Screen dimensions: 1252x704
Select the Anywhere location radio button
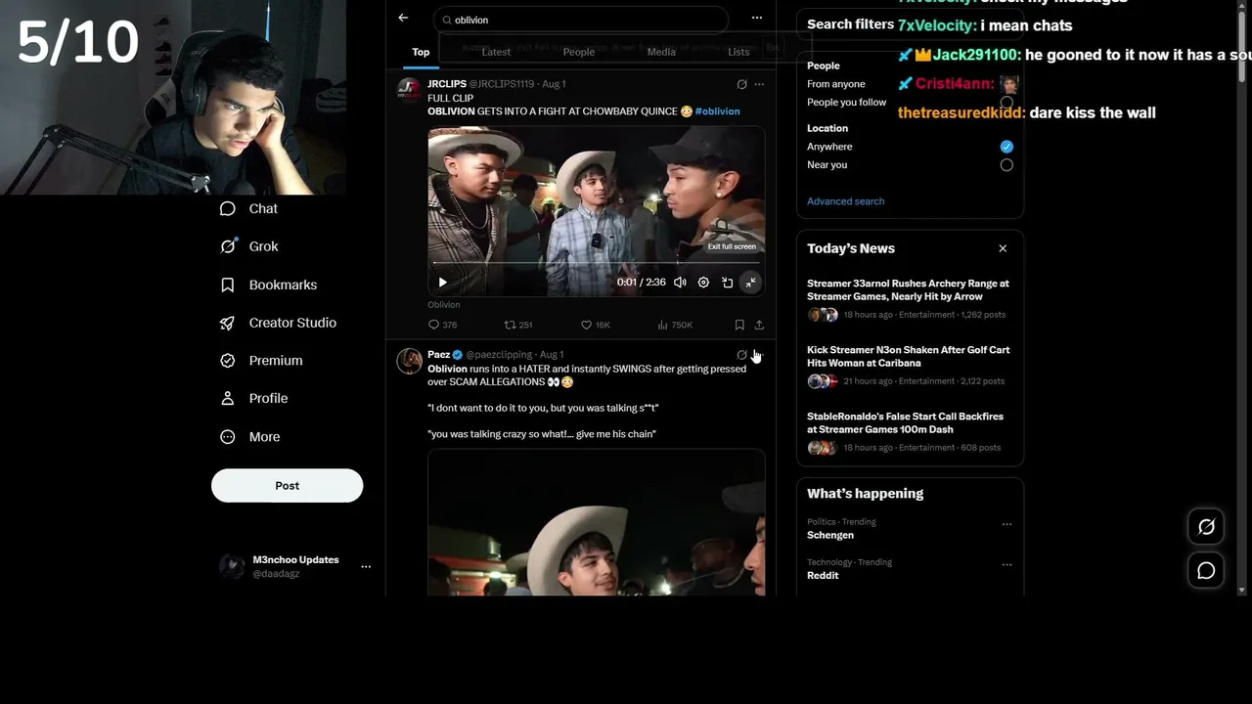tap(1006, 147)
